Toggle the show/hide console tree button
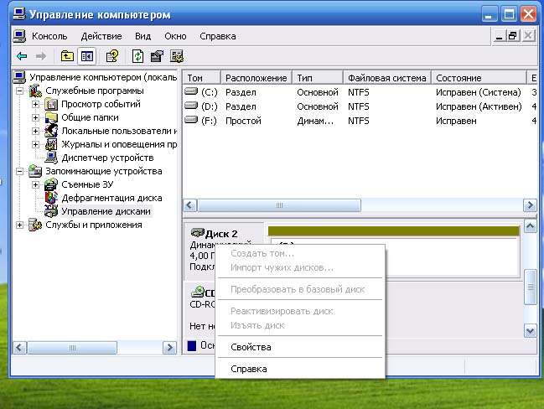Screen dimensions: 544x409 click(87, 56)
